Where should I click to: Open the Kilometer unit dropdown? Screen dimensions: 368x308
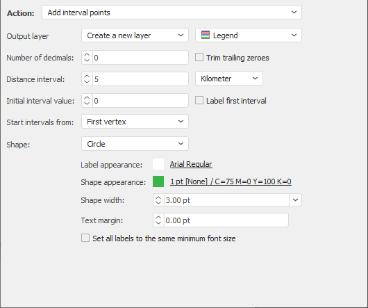click(229, 79)
